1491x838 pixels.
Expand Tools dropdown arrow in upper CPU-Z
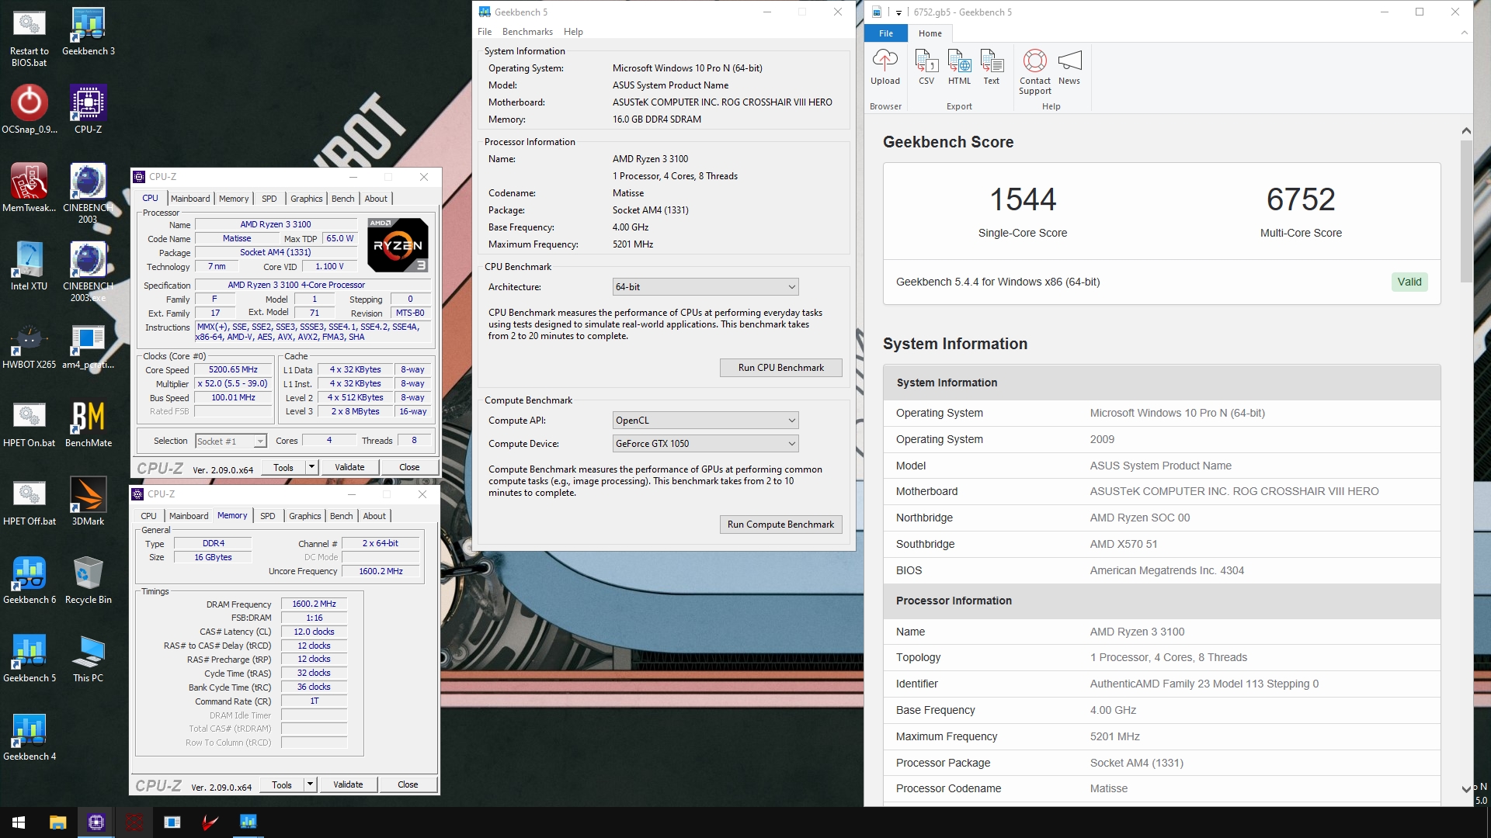tap(311, 467)
